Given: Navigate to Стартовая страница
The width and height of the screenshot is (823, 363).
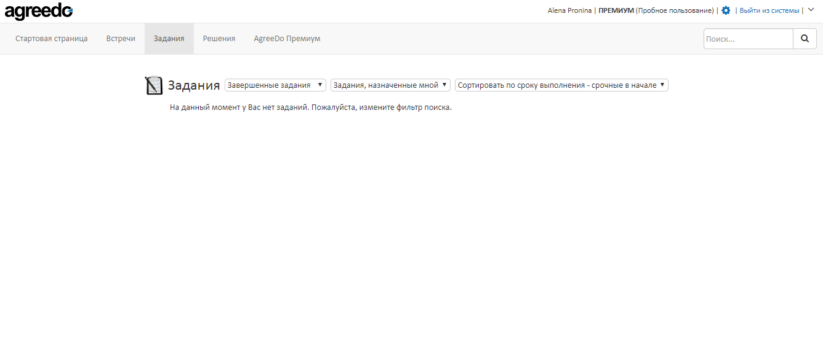Looking at the screenshot, I should pyautogui.click(x=51, y=38).
